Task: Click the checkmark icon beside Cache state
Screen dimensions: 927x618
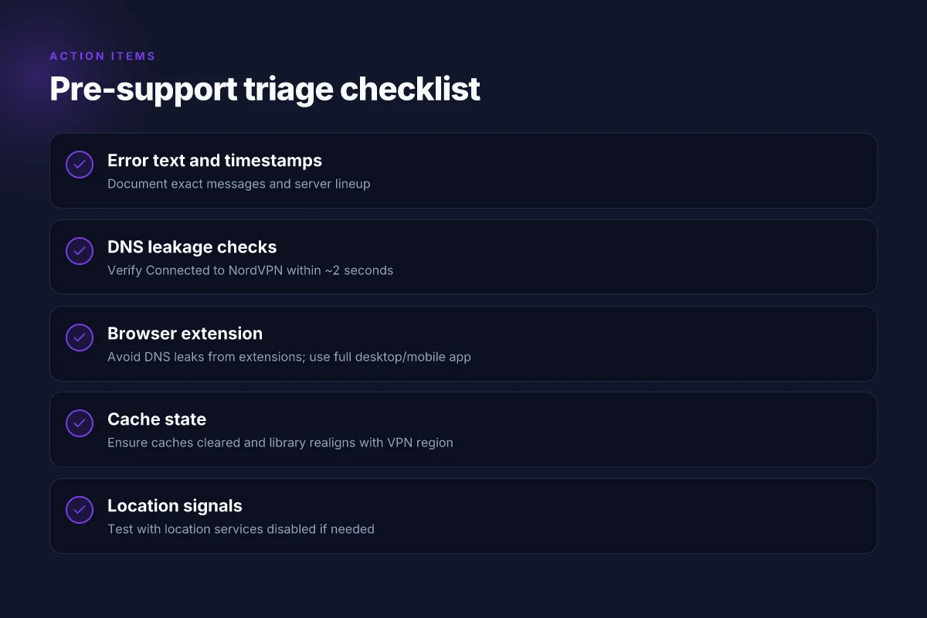Action: [x=80, y=423]
